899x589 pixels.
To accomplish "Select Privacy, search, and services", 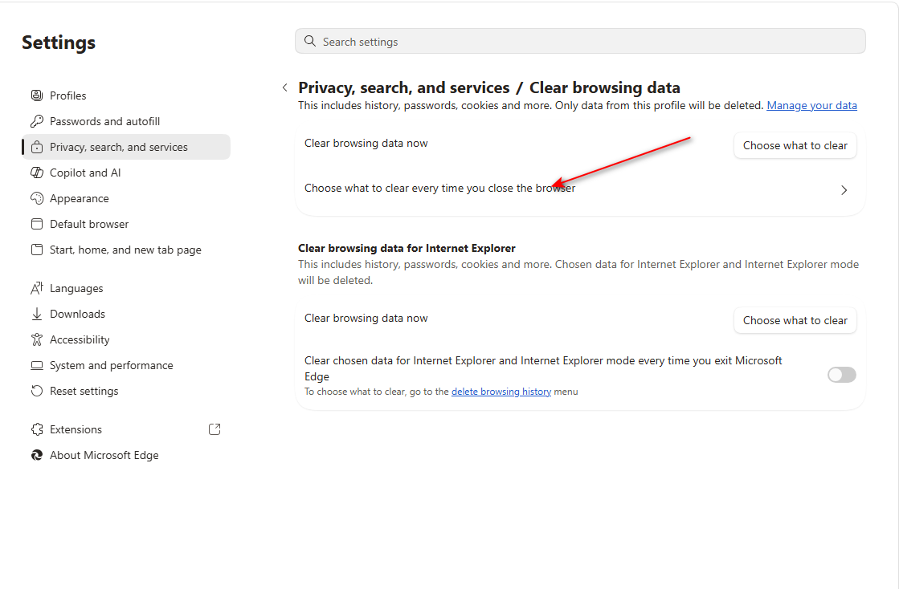I will [126, 147].
